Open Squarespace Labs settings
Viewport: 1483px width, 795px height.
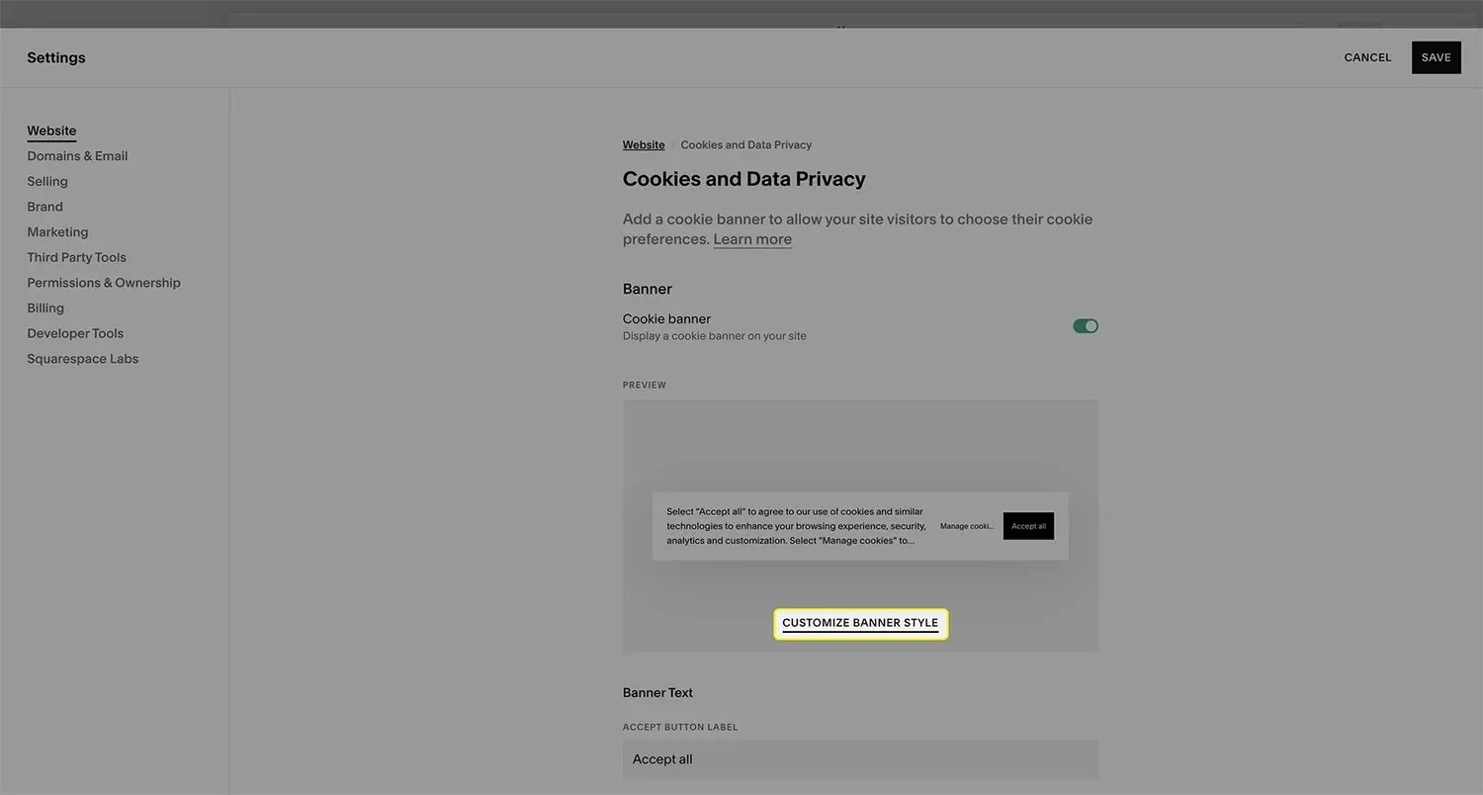coord(83,359)
